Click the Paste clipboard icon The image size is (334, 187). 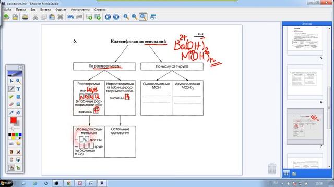pyautogui.click(x=52, y=17)
